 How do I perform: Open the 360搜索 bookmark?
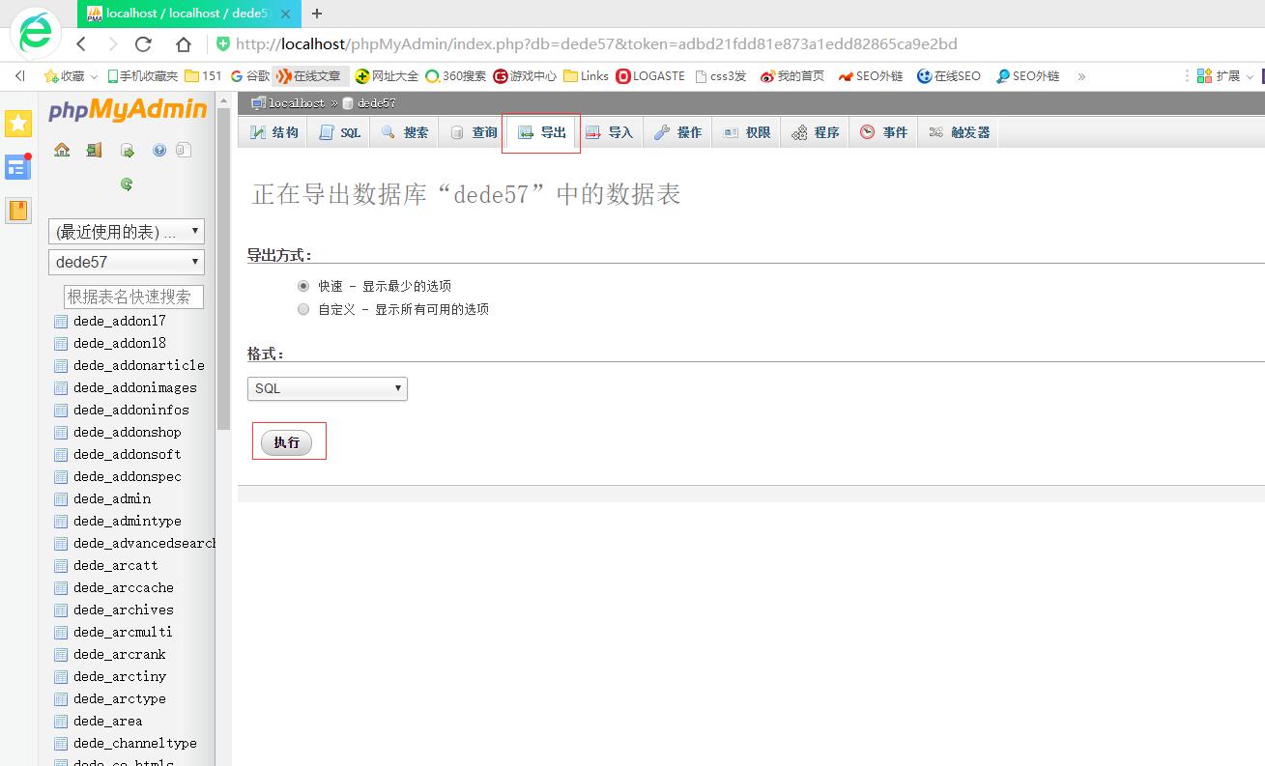click(x=456, y=75)
